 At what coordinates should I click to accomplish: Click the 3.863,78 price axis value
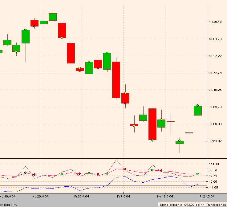pyautogui.click(x=215, y=107)
